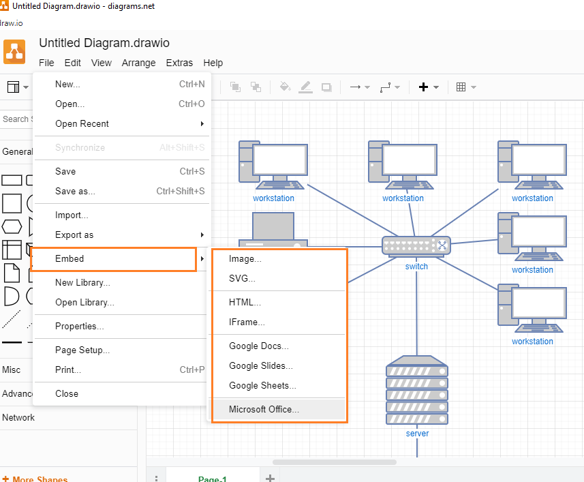Expand the Network shapes section

tap(68, 417)
